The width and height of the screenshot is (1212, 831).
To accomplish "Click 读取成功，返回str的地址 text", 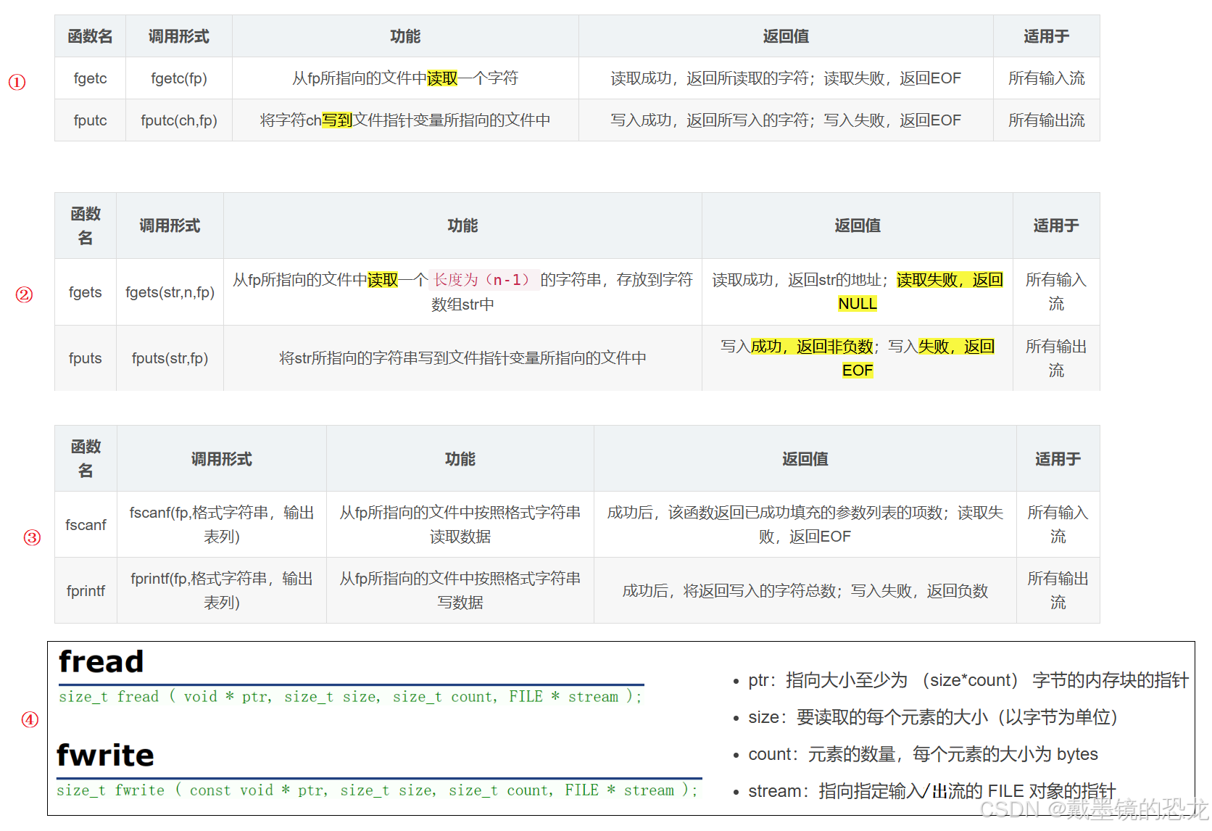I will (800, 280).
